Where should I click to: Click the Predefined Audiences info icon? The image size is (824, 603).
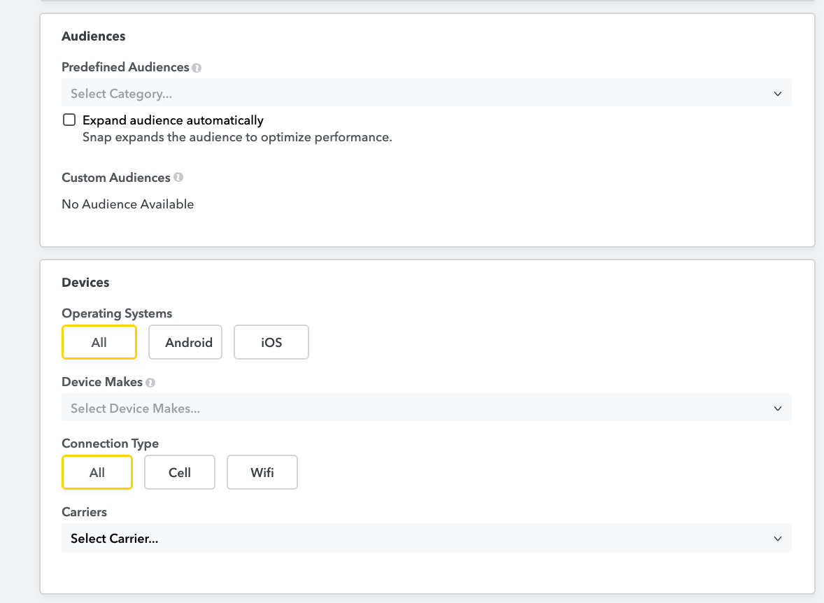197,68
